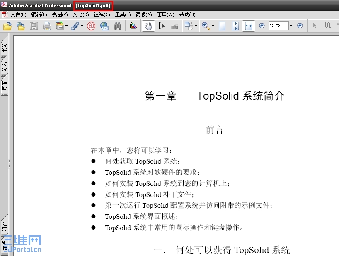Click the [TopSolid1.pdf] title bar text

pos(93,5)
